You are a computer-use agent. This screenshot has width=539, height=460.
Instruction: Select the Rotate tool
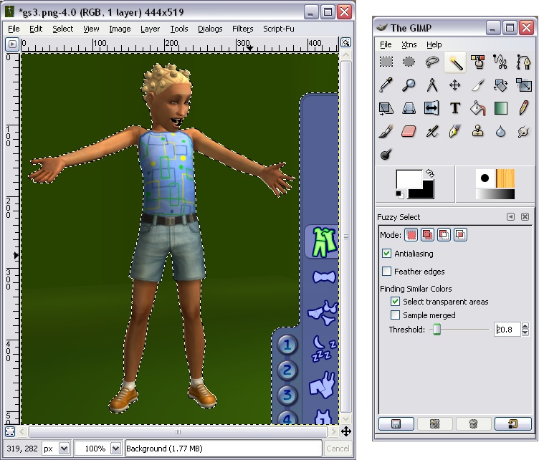500,85
